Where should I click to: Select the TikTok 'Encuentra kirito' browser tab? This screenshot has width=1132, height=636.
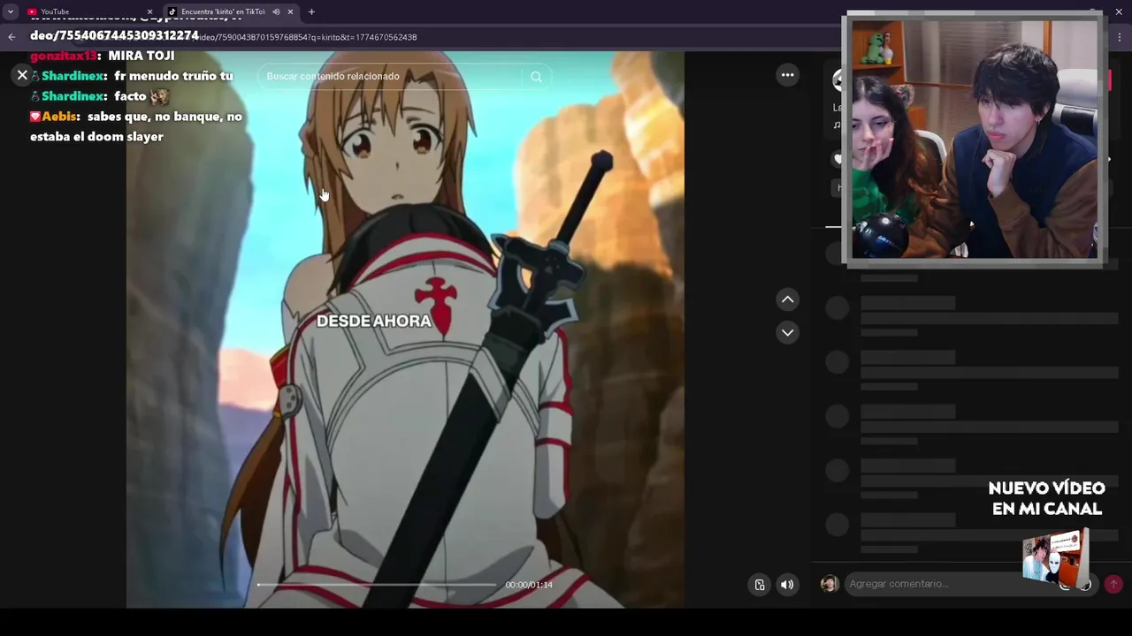[x=222, y=11]
